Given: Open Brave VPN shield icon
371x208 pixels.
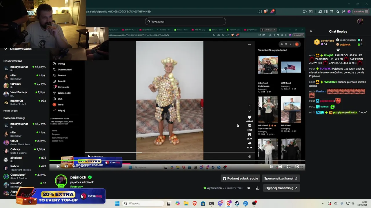Looking at the screenshot, I should pos(343,12).
